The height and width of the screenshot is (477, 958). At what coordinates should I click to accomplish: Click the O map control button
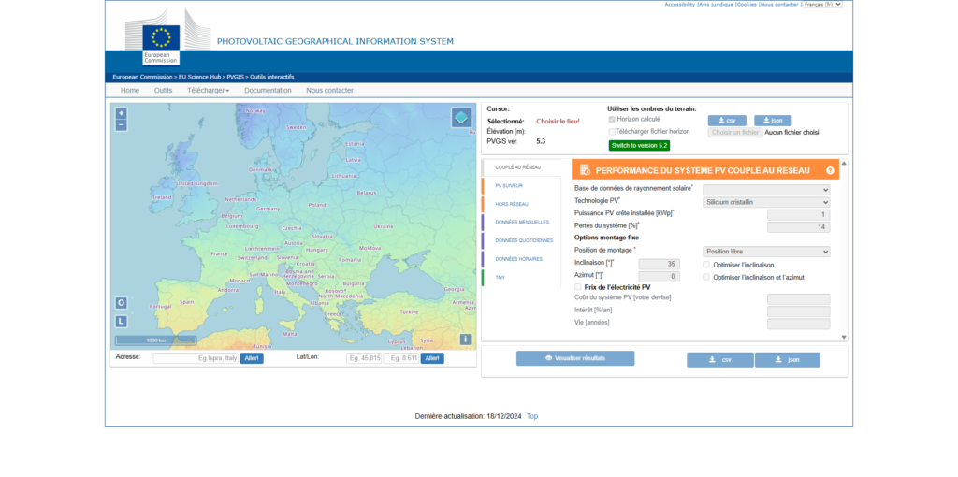click(x=121, y=303)
